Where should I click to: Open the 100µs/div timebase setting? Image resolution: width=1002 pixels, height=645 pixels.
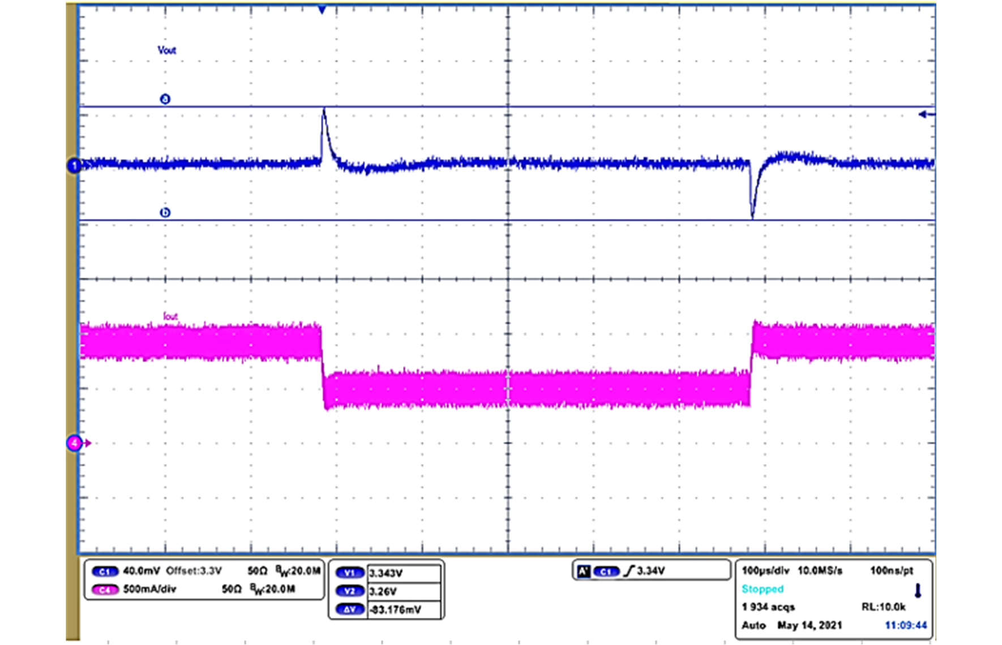click(765, 571)
